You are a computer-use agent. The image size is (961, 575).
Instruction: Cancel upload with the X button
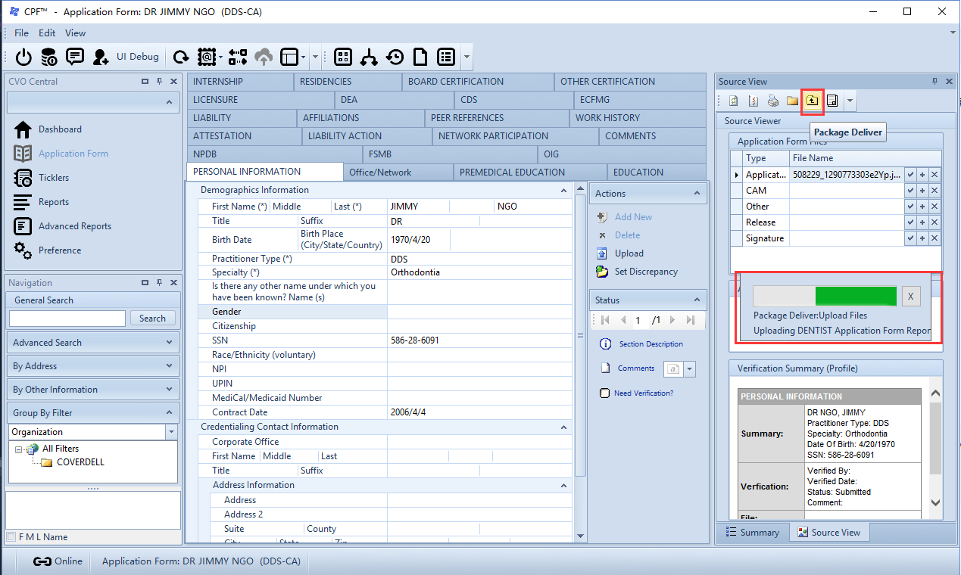[911, 297]
